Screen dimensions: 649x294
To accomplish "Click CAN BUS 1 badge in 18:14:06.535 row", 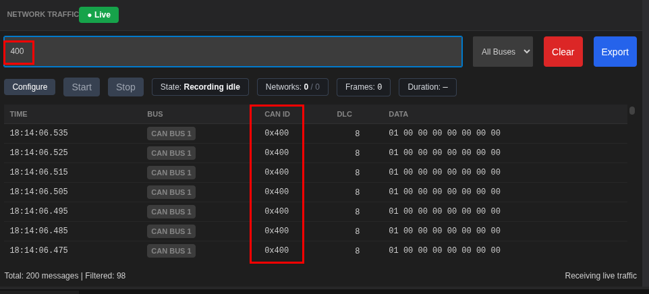I will [x=171, y=134].
